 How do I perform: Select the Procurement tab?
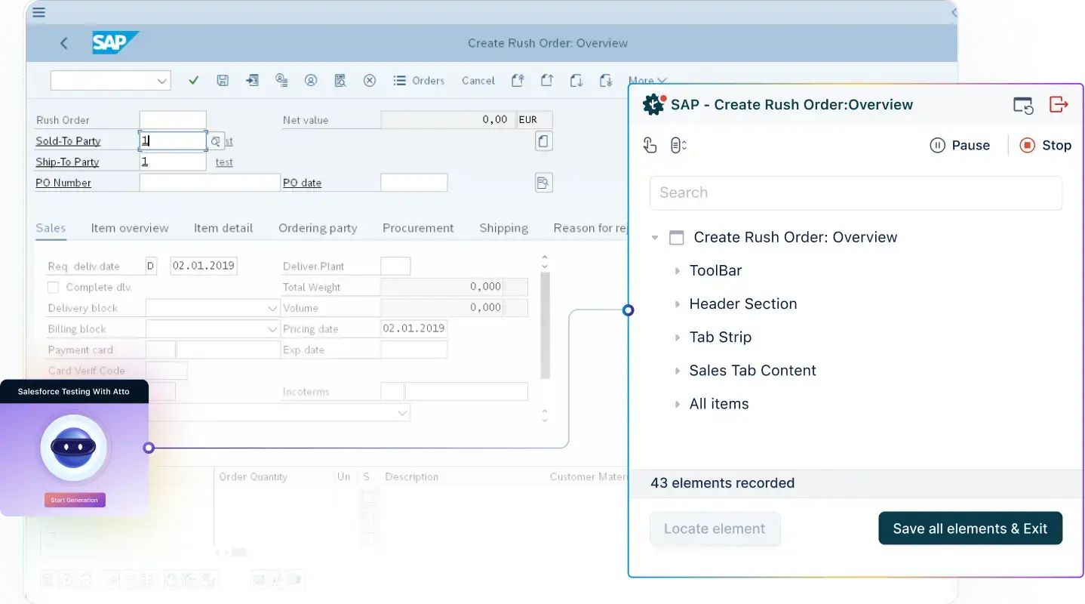[417, 227]
